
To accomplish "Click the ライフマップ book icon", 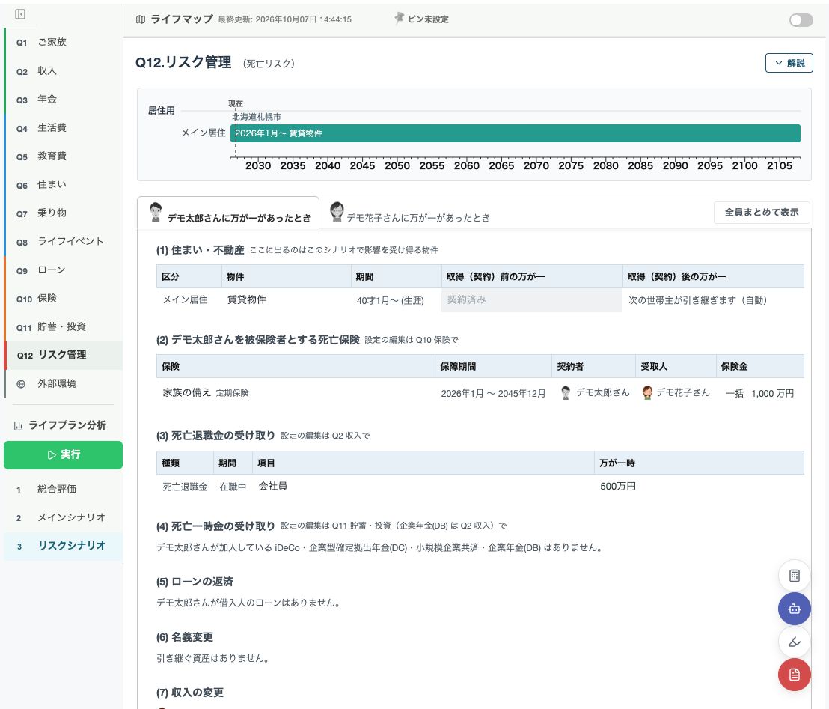I will pos(141,19).
